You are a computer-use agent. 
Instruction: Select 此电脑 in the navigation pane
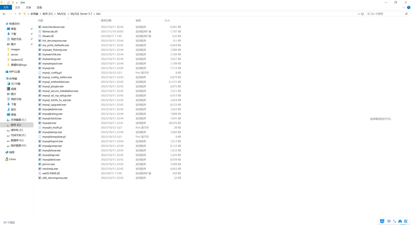[x=13, y=79]
